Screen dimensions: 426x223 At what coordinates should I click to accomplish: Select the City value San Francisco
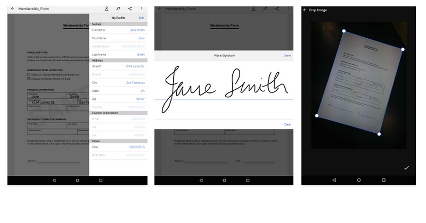135,82
